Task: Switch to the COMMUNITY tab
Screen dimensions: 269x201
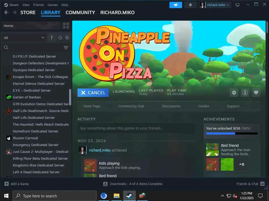Action: 80,13
